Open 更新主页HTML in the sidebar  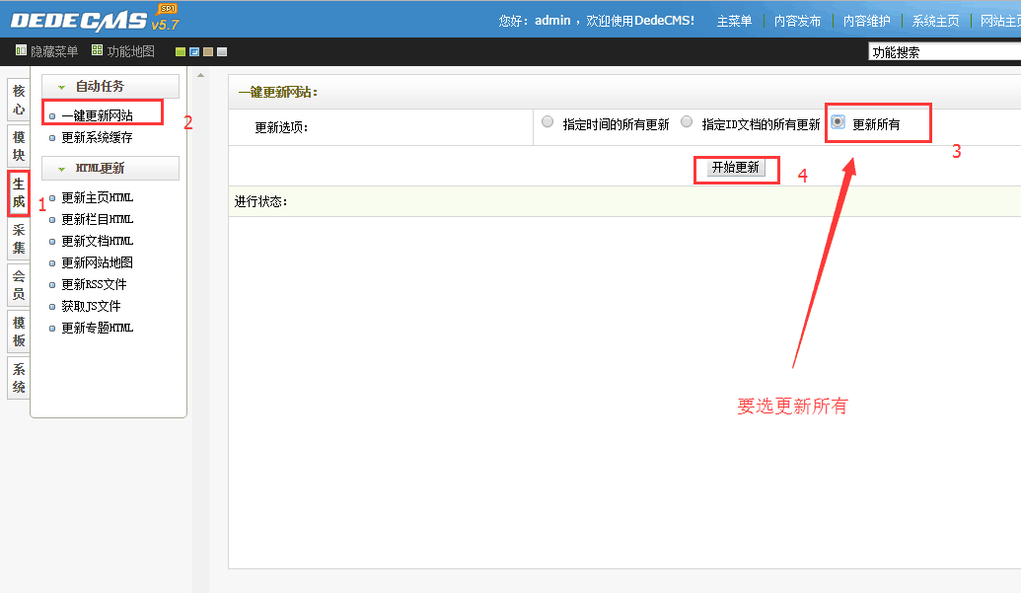click(97, 197)
